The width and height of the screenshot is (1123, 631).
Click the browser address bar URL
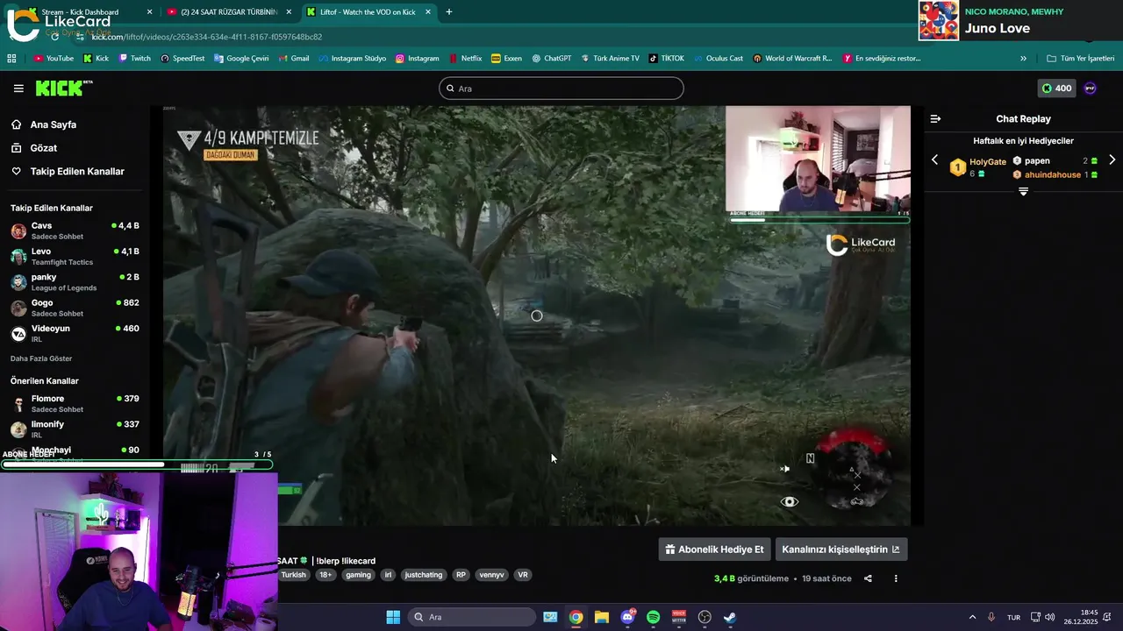[207, 37]
